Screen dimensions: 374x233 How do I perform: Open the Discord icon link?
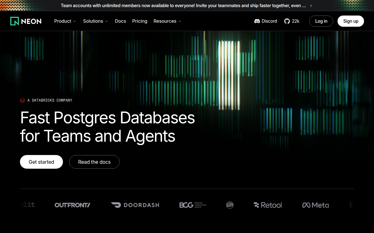pyautogui.click(x=257, y=21)
